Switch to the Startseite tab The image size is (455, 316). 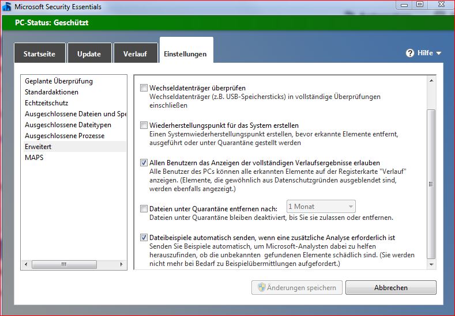(39, 53)
